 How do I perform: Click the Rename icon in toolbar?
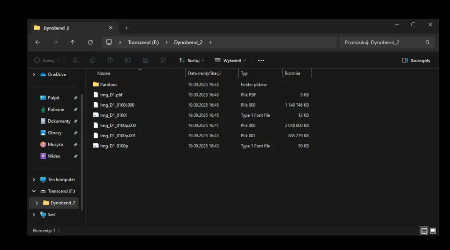(128, 61)
